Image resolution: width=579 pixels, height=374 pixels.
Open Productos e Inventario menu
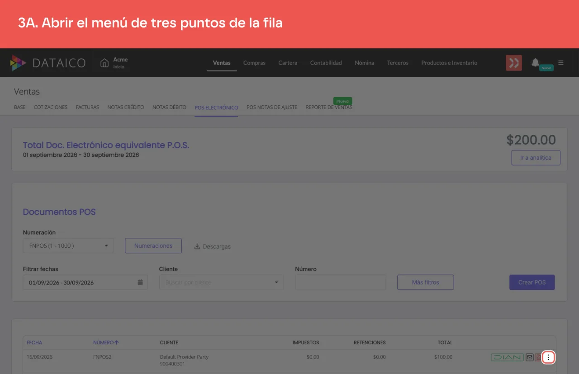click(449, 63)
